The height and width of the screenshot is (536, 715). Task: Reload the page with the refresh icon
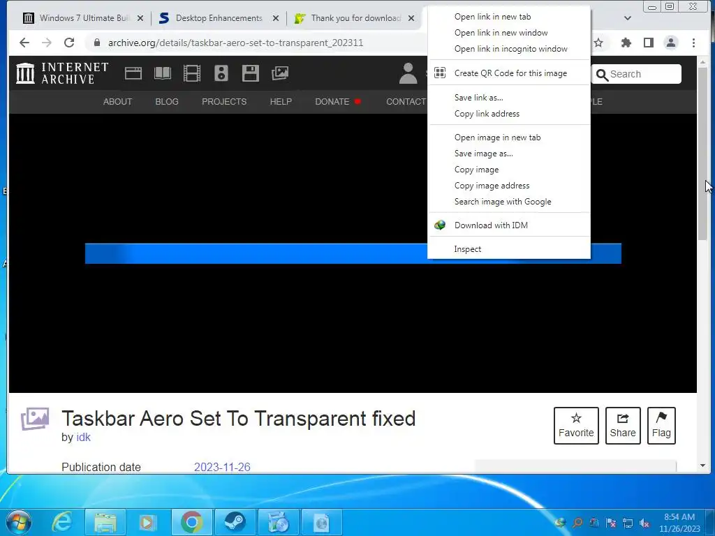click(69, 43)
